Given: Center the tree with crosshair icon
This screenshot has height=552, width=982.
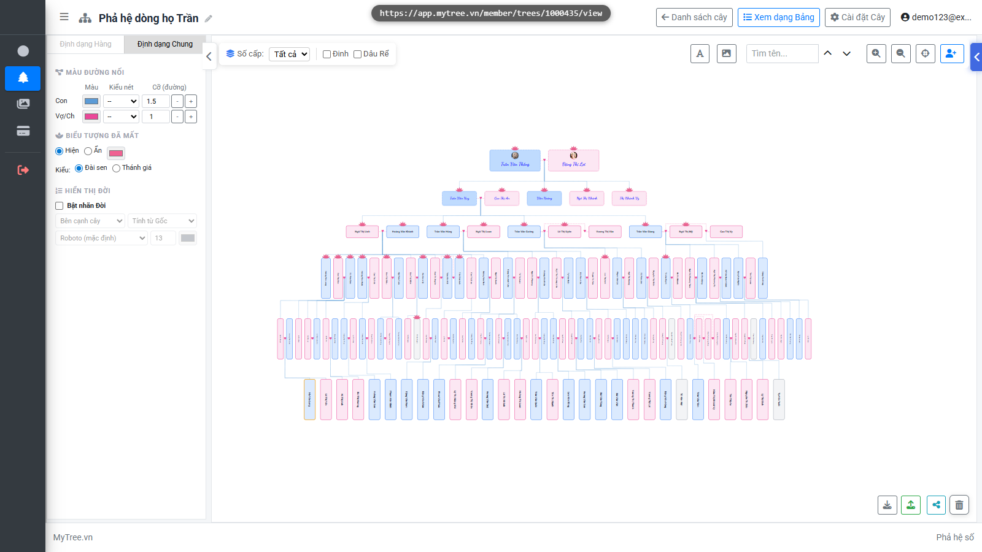Looking at the screenshot, I should tap(926, 53).
